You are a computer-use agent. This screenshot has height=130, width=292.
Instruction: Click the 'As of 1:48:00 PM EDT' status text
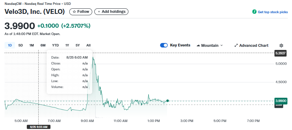click(32, 34)
